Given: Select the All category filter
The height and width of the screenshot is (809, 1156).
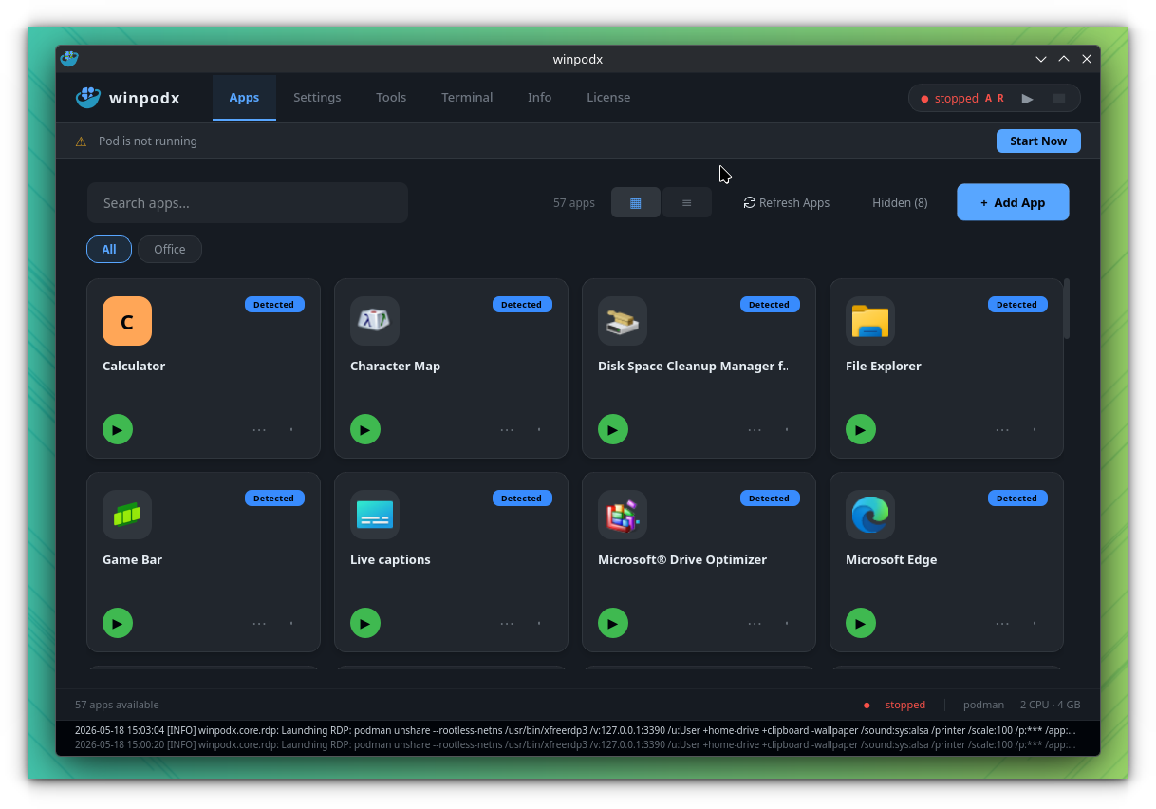Looking at the screenshot, I should point(109,249).
